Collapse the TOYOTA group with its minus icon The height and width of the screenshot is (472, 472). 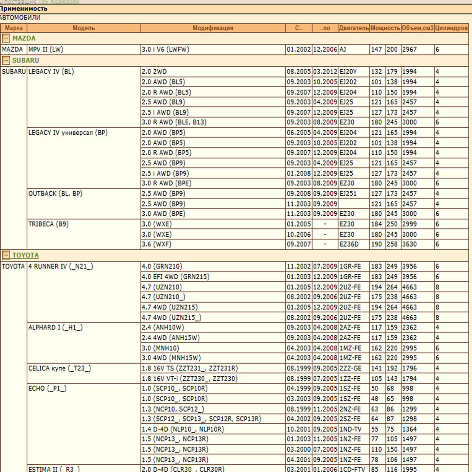pos(6,255)
